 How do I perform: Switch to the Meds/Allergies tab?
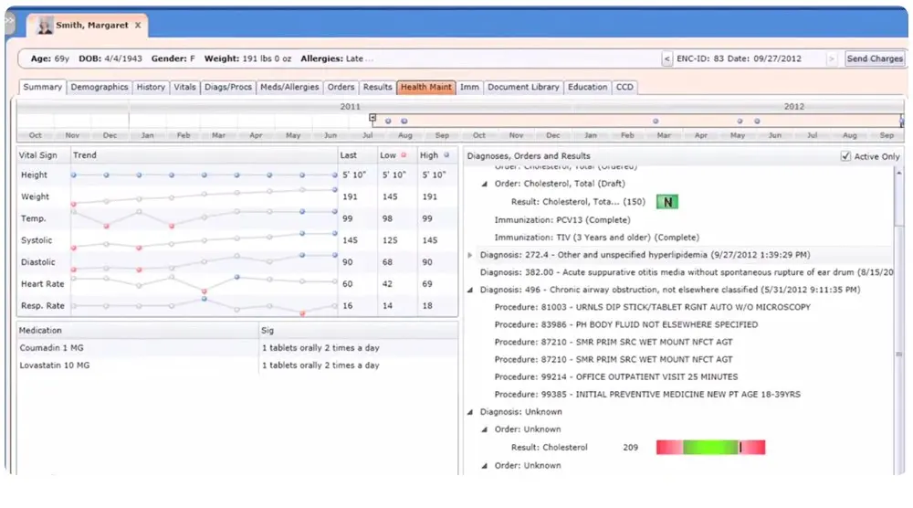[289, 88]
